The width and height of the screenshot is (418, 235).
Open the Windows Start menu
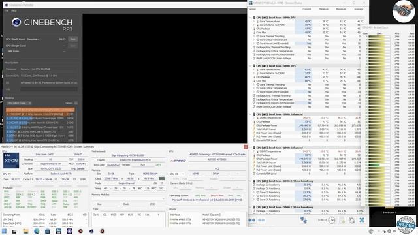coord(4,231)
